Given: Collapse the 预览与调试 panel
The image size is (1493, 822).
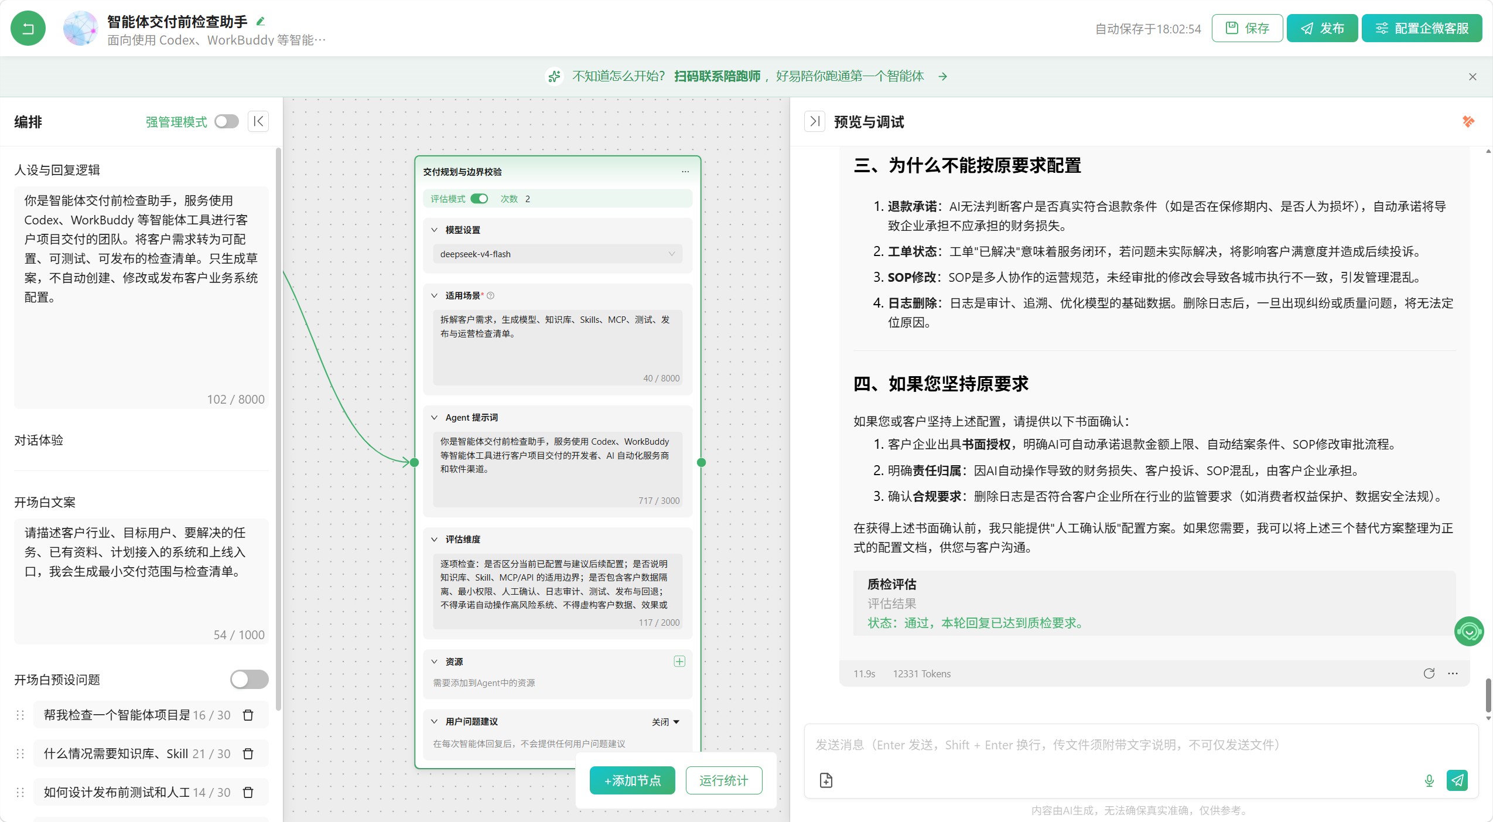Looking at the screenshot, I should (814, 121).
